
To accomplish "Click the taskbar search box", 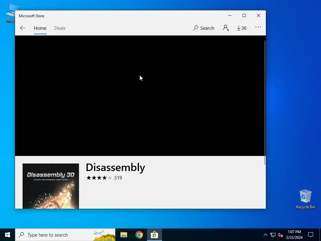I will tap(65, 235).
